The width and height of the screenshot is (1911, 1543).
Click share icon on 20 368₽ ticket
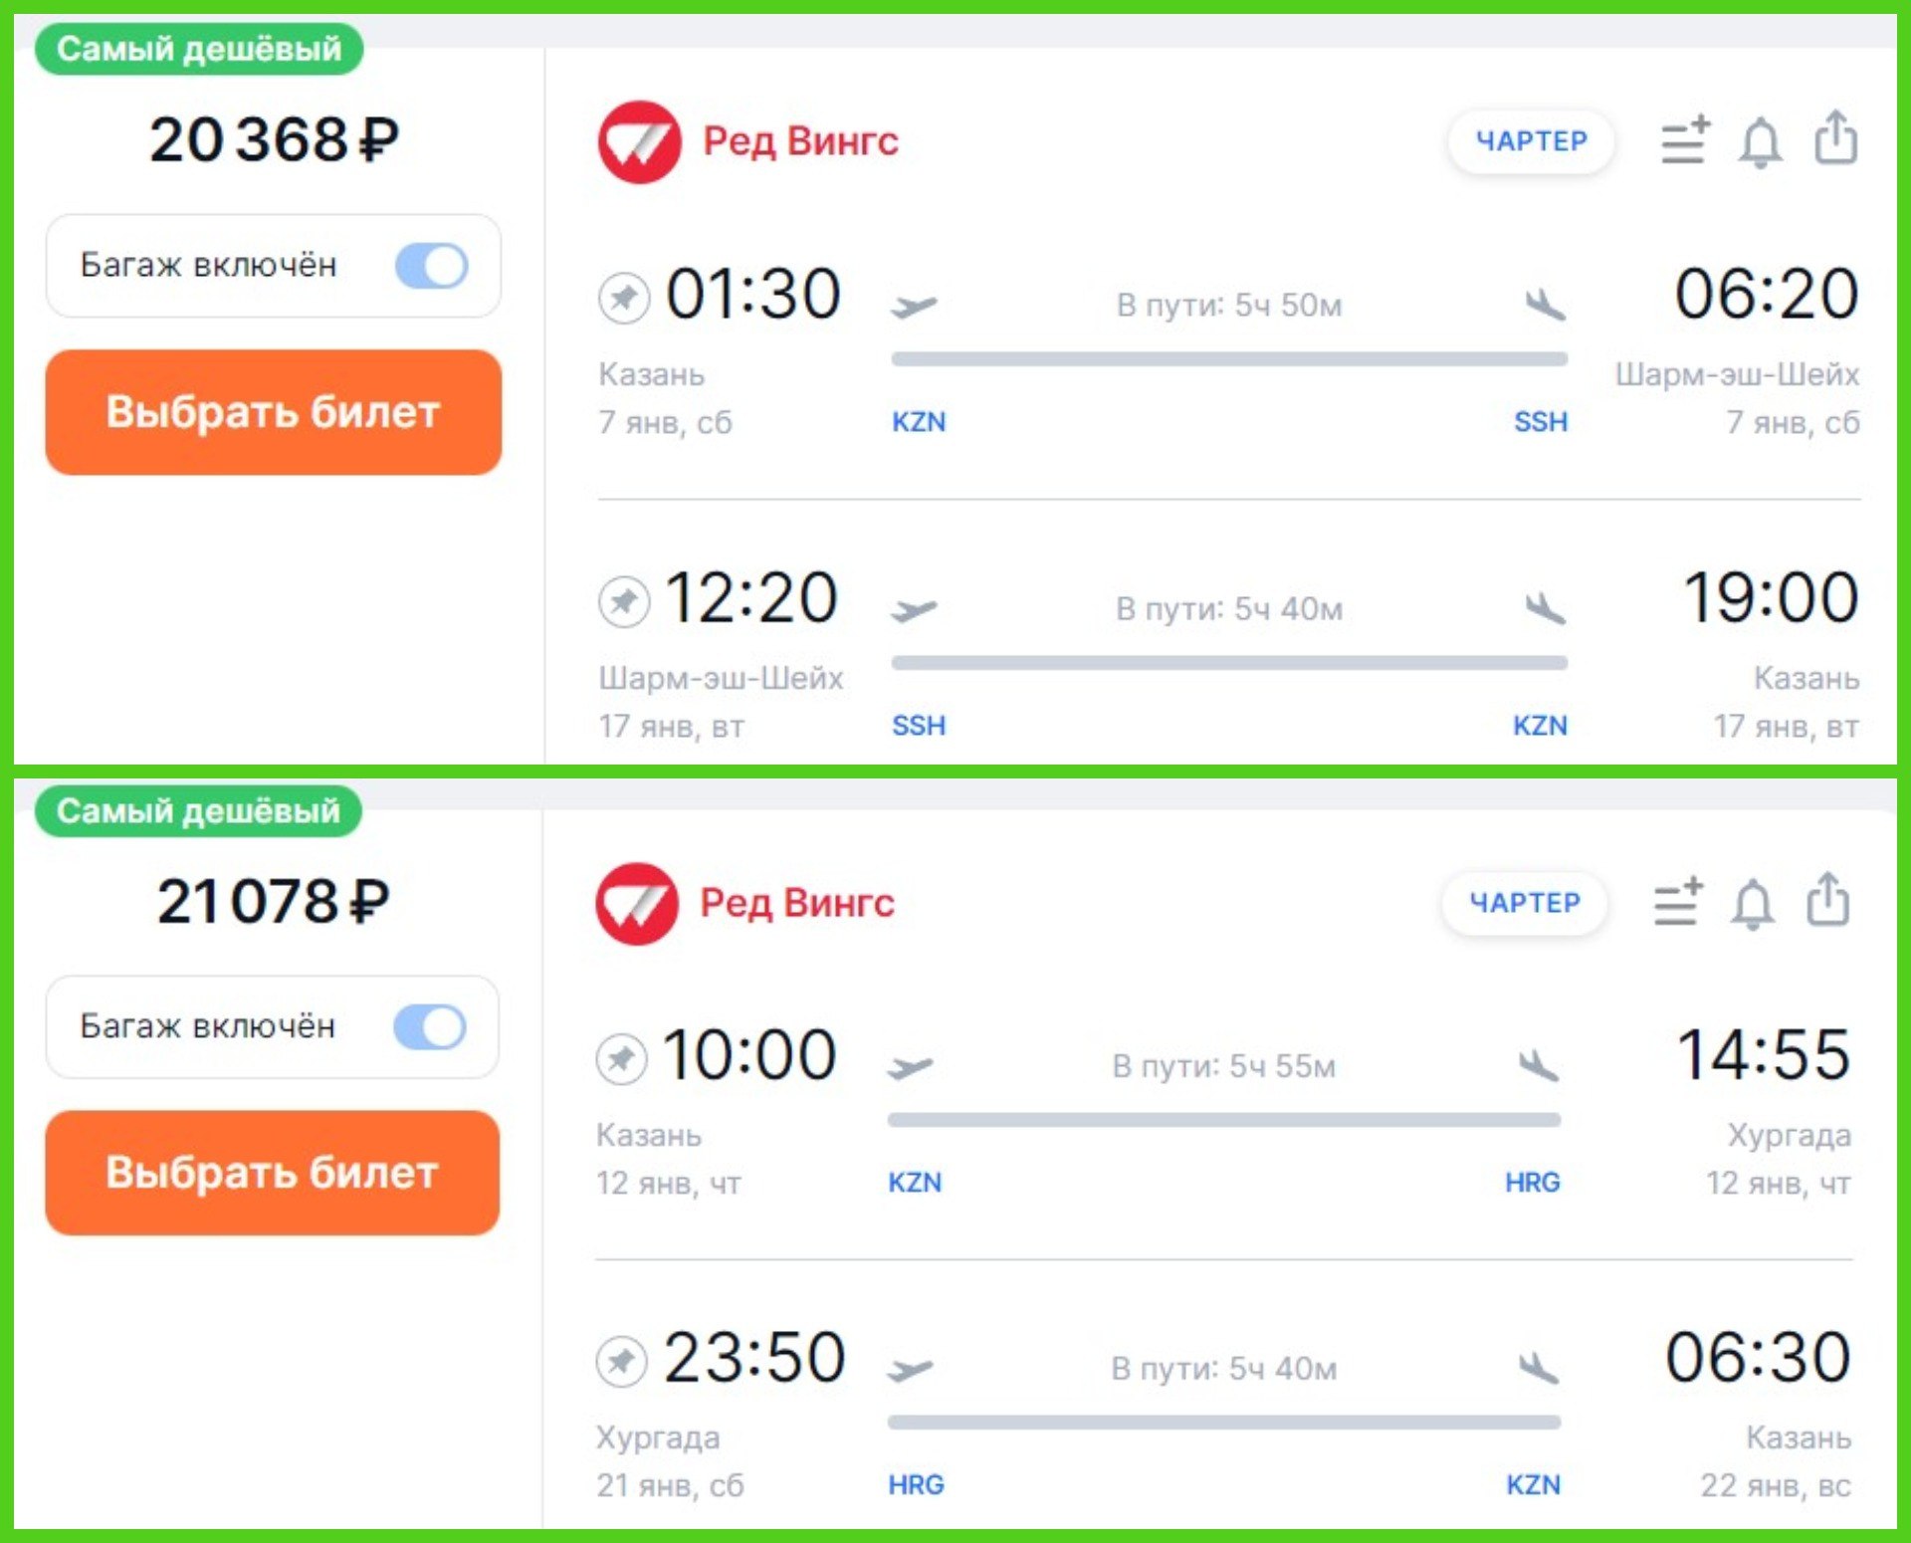click(x=1835, y=138)
